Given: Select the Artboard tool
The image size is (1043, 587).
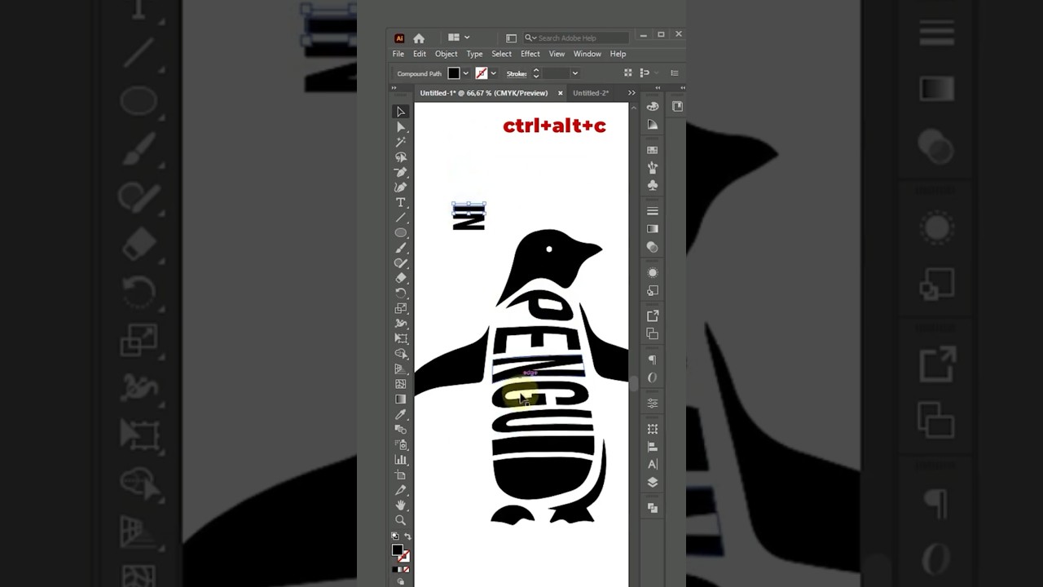Looking at the screenshot, I should click(401, 474).
